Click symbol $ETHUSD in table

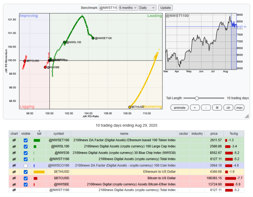(62, 172)
